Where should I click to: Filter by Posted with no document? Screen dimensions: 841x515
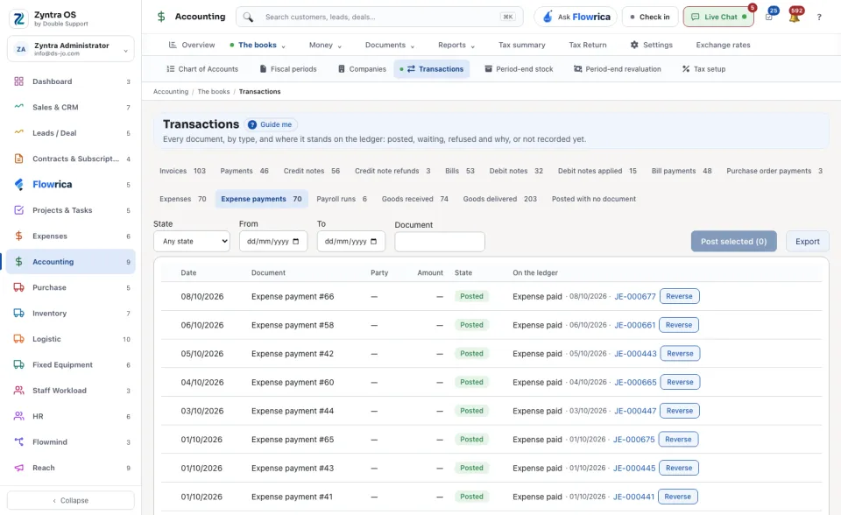(594, 199)
